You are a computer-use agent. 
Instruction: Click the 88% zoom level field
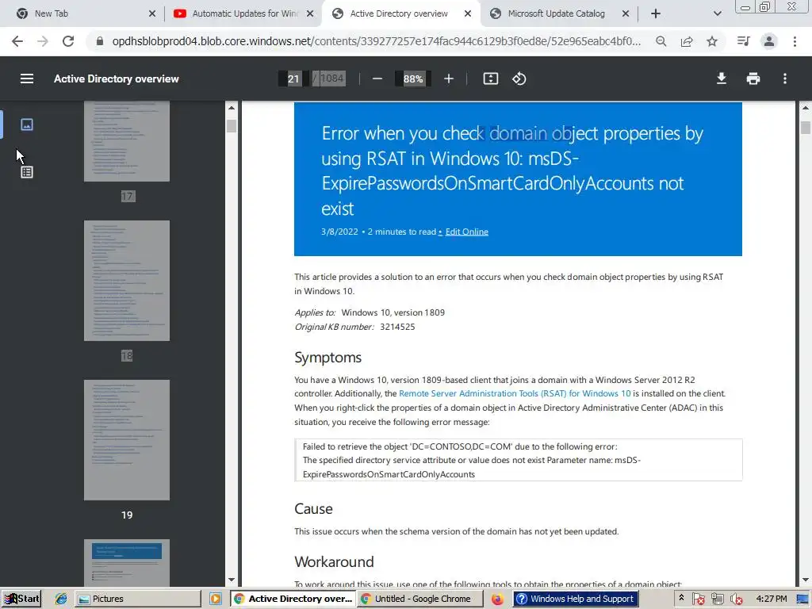pyautogui.click(x=412, y=79)
